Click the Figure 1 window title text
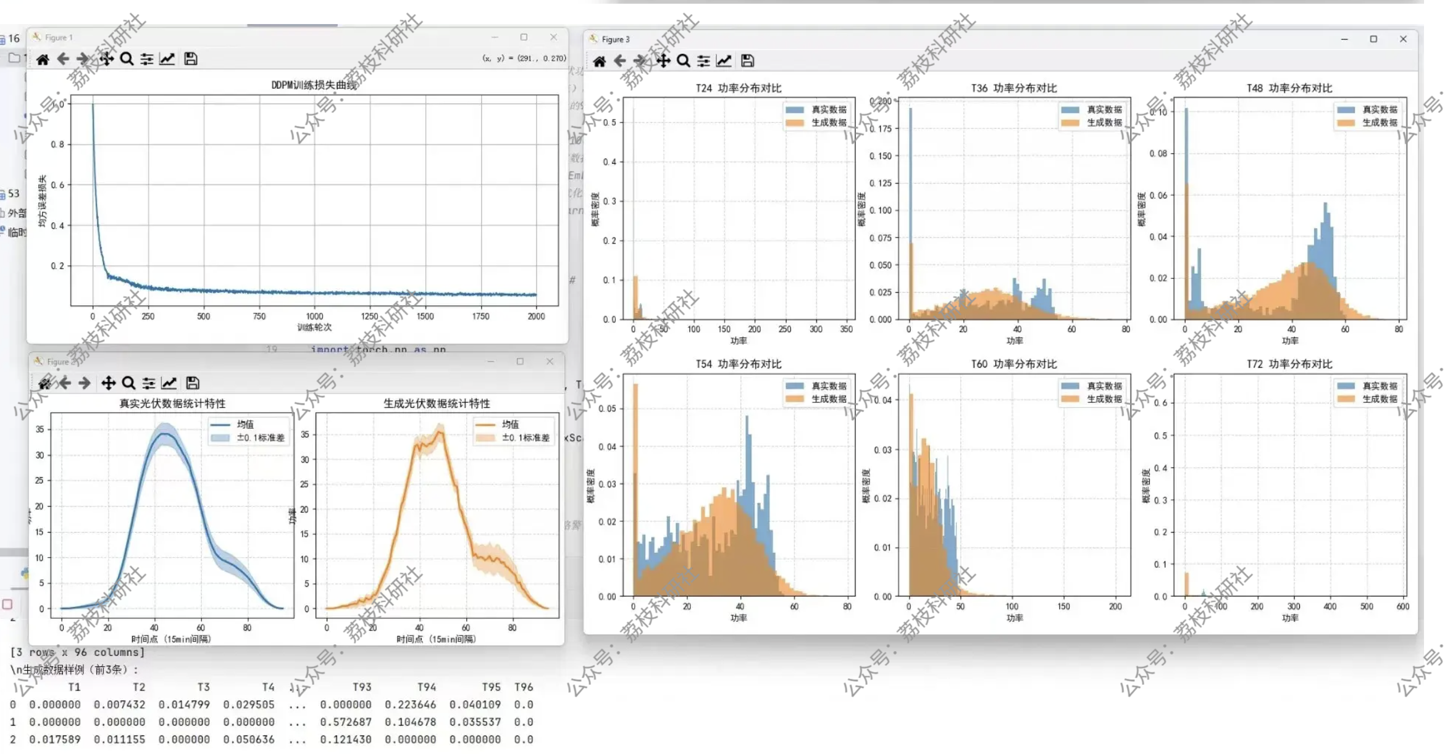The image size is (1445, 754). [59, 38]
